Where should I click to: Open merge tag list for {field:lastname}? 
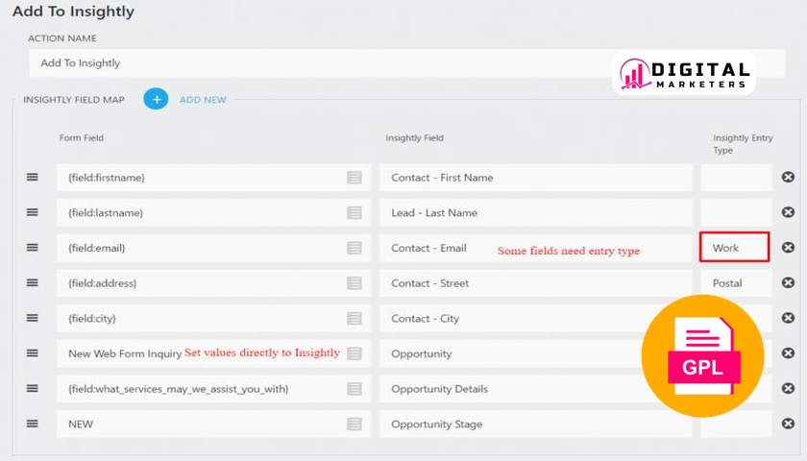click(355, 212)
